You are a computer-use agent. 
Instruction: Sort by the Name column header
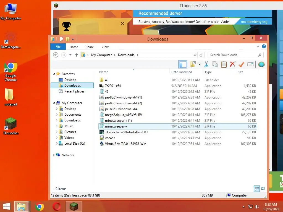pyautogui.click(x=104, y=72)
